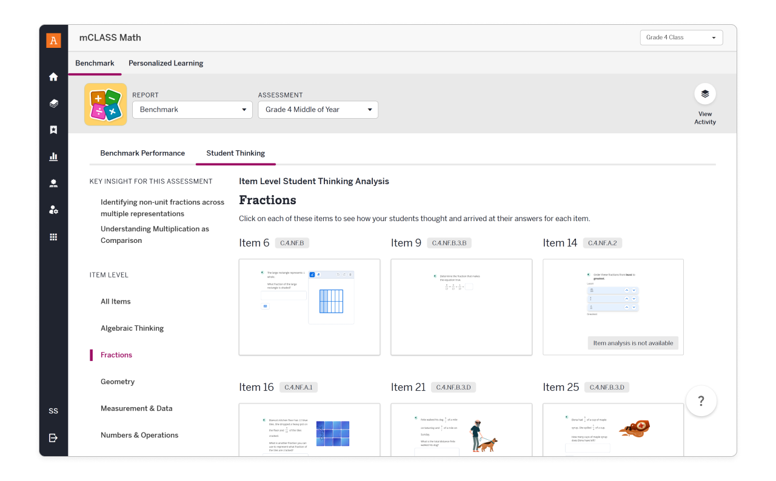The width and height of the screenshot is (776, 481).
Task: Open Item 16 kitchen tiles thumbnail
Action: (x=310, y=430)
